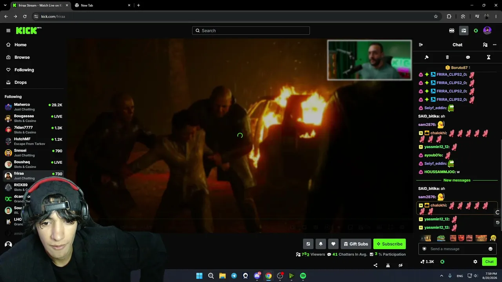Click the green Kick coin icon in header
Screen dimensions: 502x282
tap(476, 31)
